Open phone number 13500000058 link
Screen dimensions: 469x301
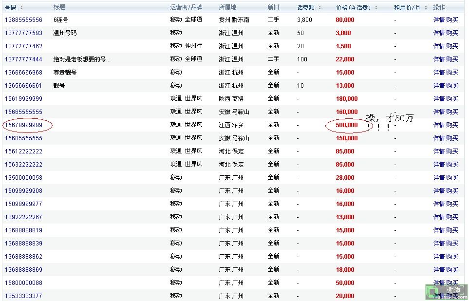(23, 178)
